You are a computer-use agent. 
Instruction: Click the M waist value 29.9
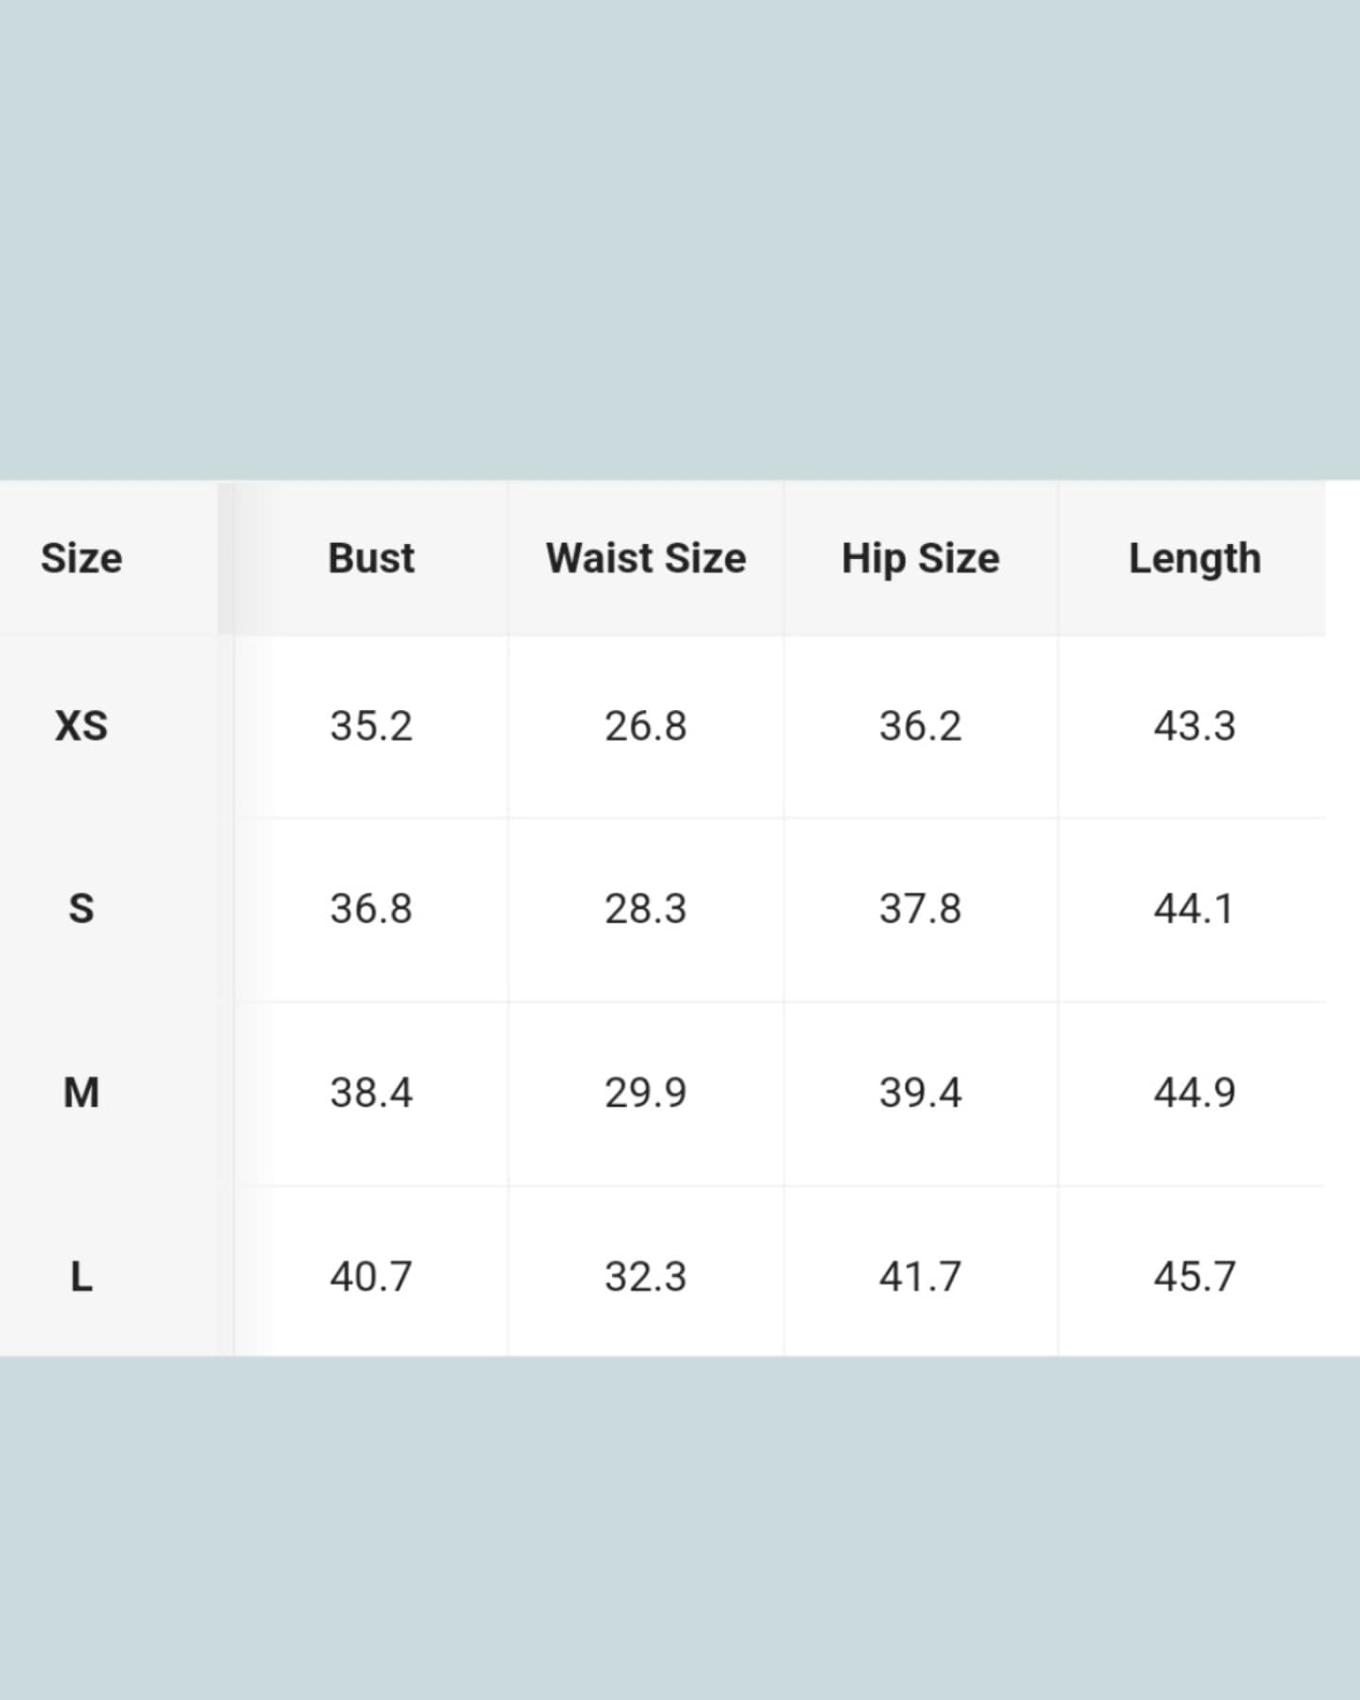click(646, 1093)
